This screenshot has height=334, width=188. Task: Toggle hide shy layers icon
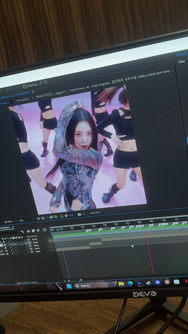pyautogui.click(x=28, y=231)
